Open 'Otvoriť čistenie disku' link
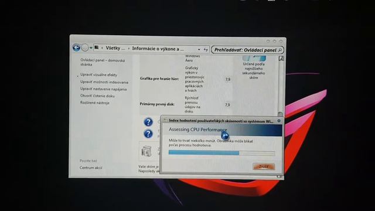The height and width of the screenshot is (211, 375). click(97, 96)
